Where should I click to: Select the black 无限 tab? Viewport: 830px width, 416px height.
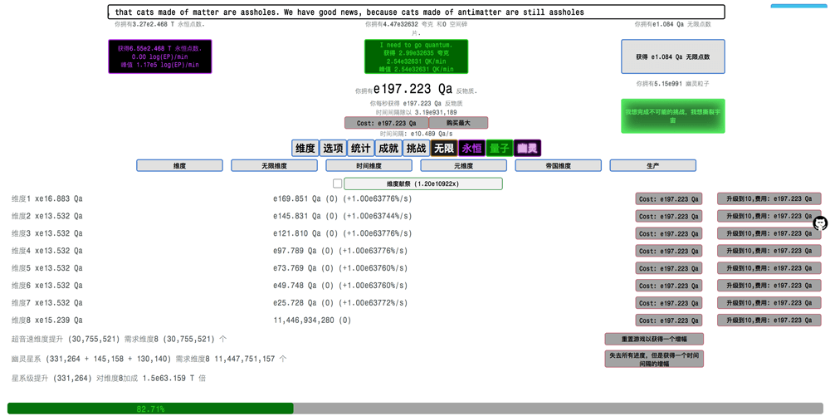444,149
